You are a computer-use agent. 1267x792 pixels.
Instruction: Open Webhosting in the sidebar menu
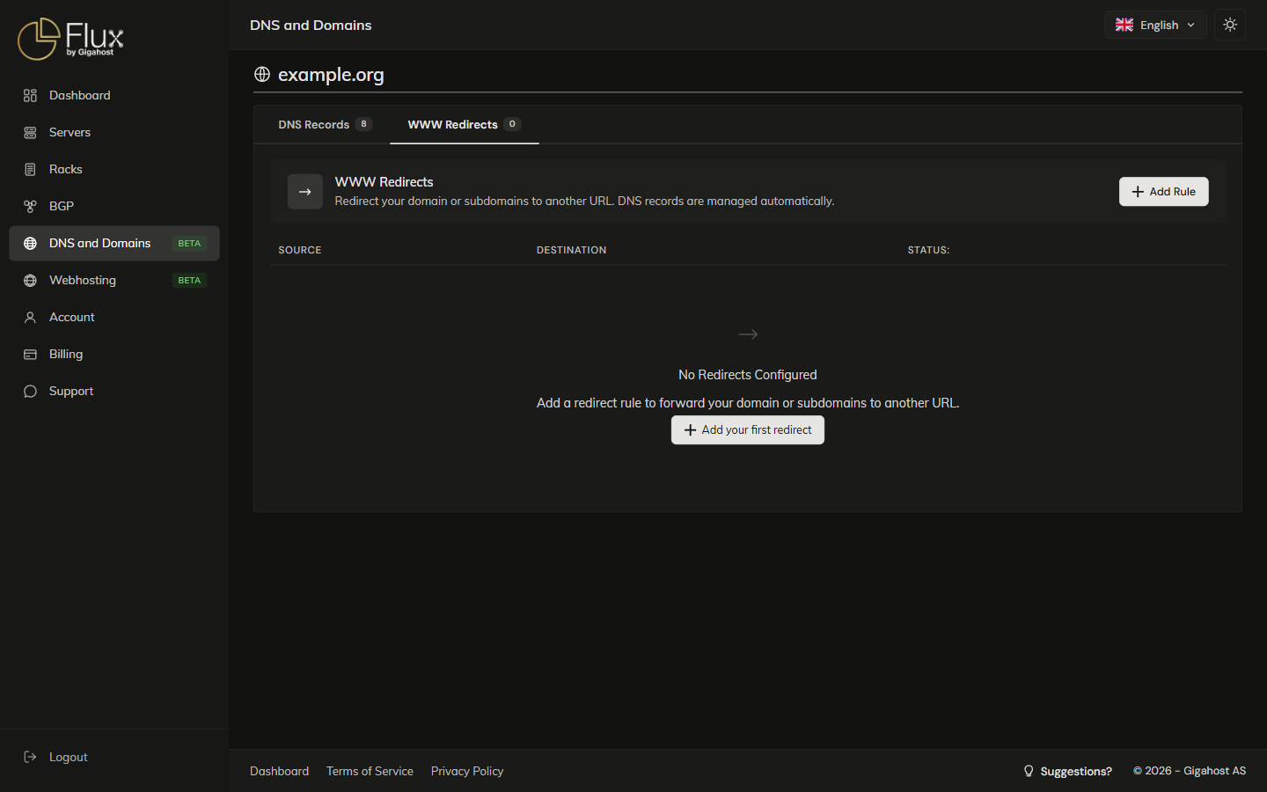click(x=114, y=280)
